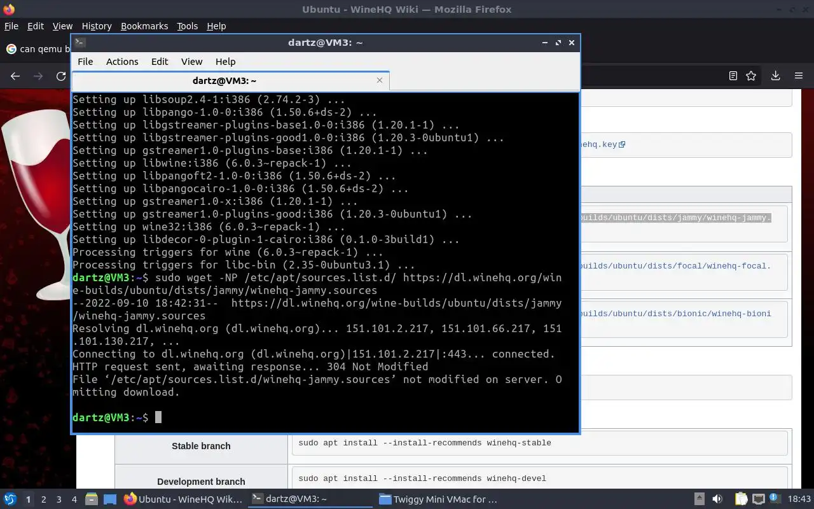The image size is (814, 509).
Task: Switch to workspace 2 in the pager
Action: pos(44,499)
